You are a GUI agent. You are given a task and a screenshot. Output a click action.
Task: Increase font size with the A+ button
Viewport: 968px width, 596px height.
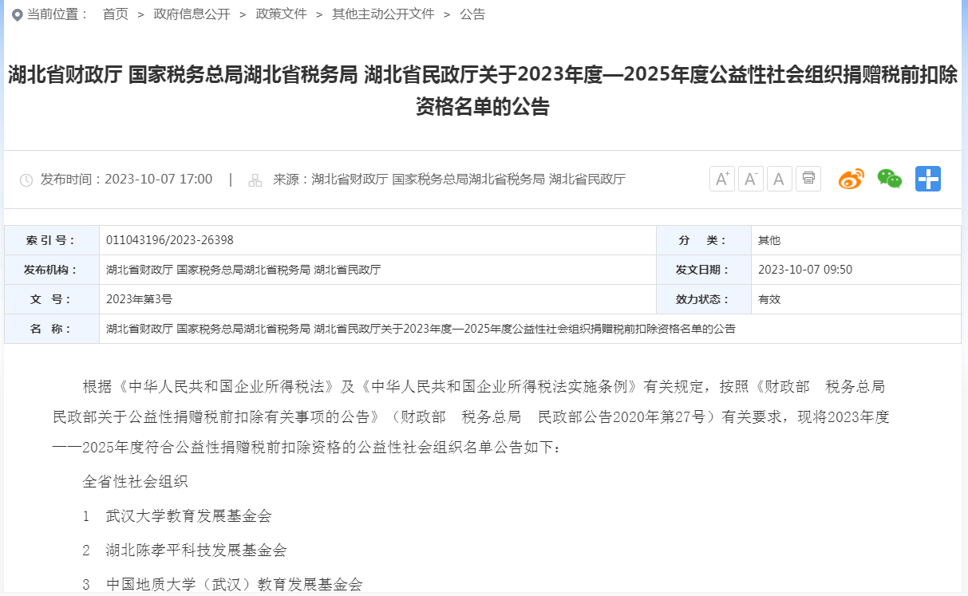click(721, 179)
